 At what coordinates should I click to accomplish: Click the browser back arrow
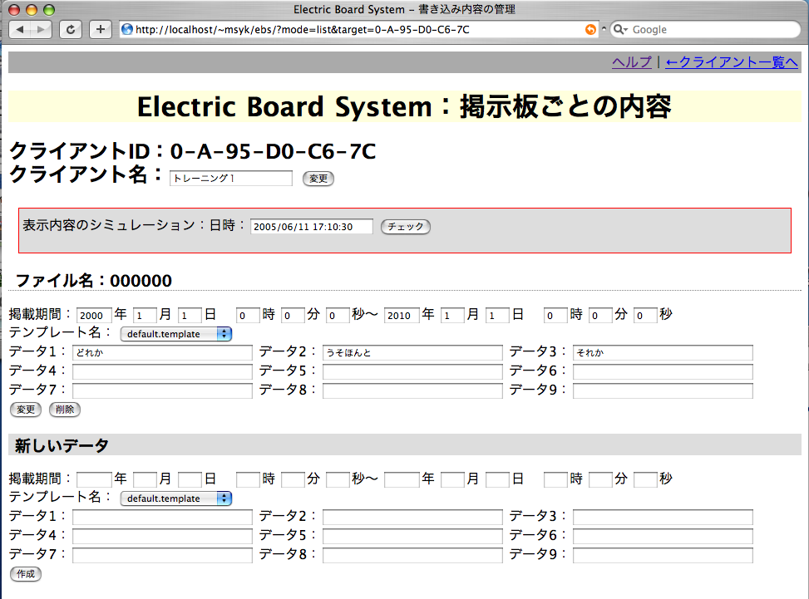point(20,29)
